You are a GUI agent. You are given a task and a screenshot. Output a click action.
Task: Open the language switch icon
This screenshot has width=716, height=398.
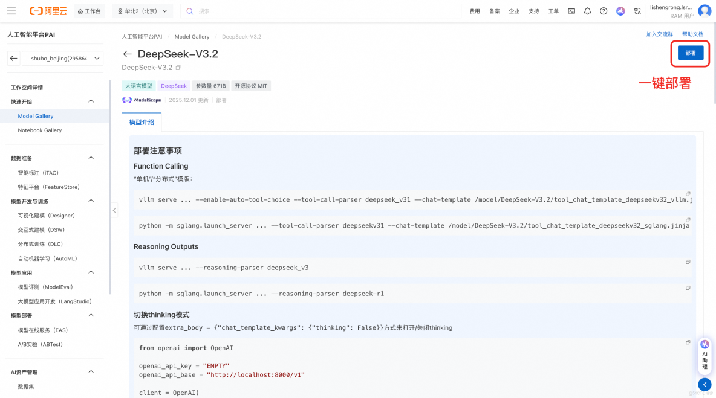click(637, 10)
